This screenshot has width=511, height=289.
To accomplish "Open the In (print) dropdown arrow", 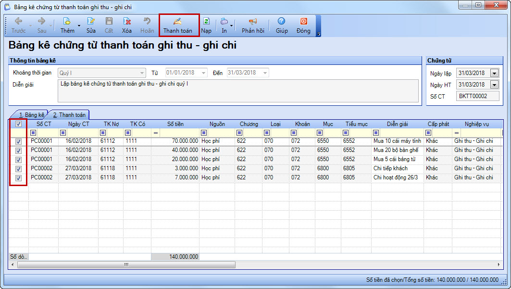I will (x=231, y=25).
